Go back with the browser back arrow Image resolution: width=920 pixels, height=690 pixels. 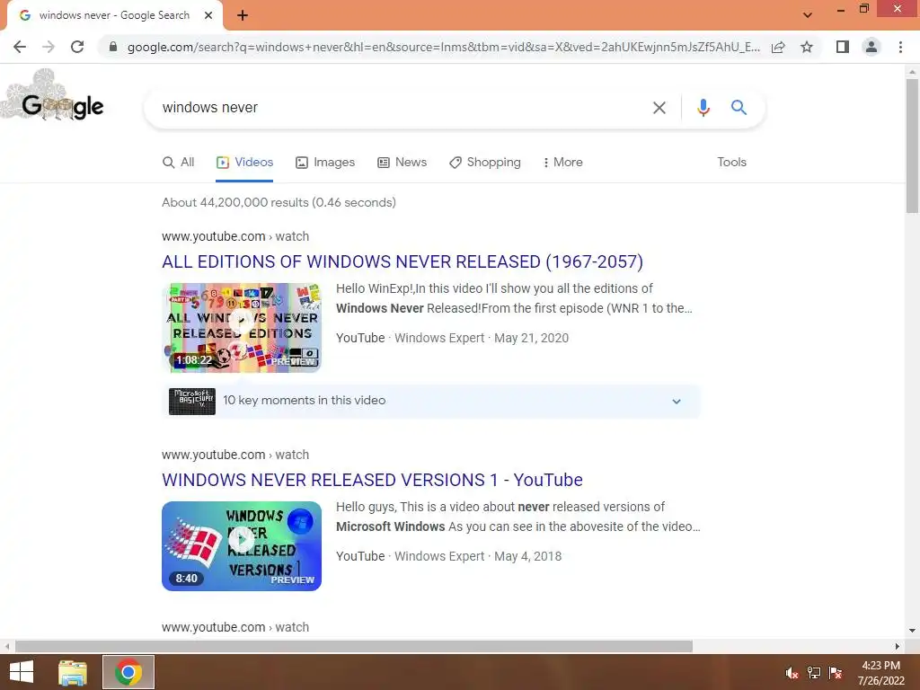pos(20,47)
